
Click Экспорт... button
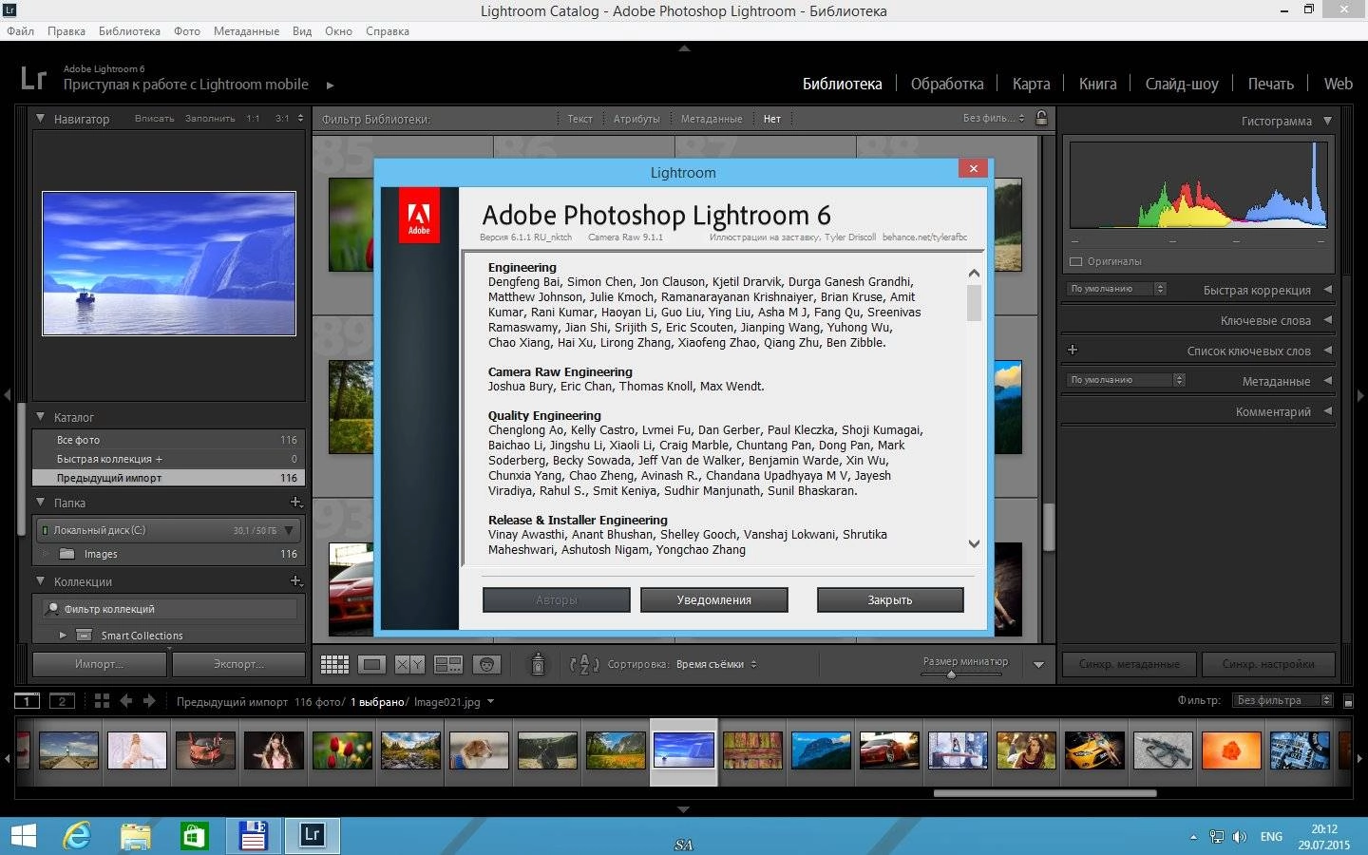tap(238, 664)
